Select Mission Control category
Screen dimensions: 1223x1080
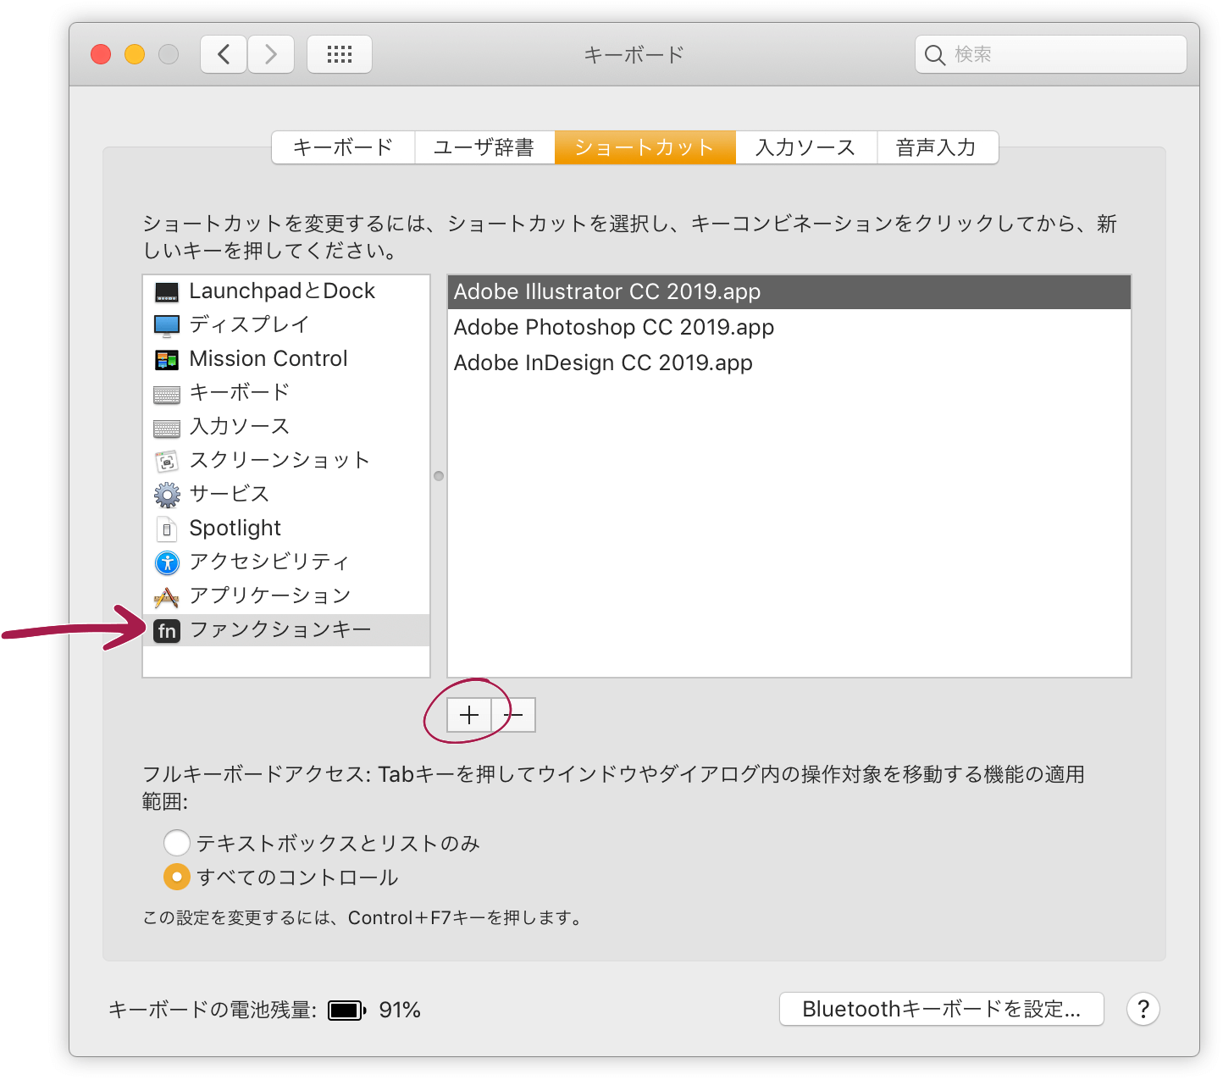pyautogui.click(x=286, y=359)
